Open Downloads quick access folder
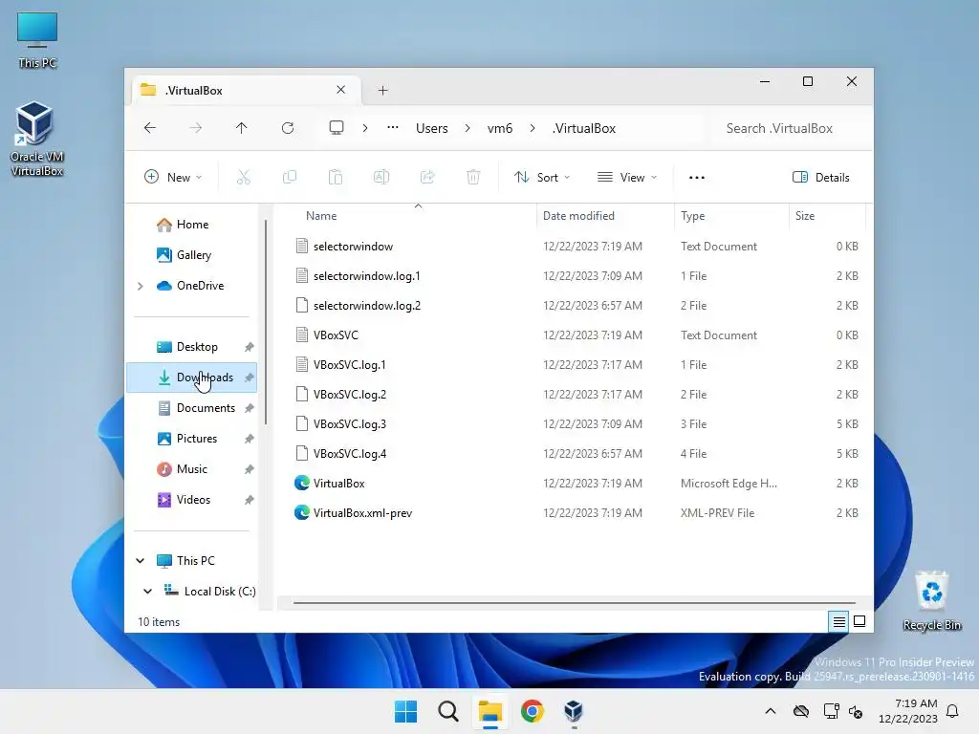This screenshot has width=979, height=734. pyautogui.click(x=192, y=377)
